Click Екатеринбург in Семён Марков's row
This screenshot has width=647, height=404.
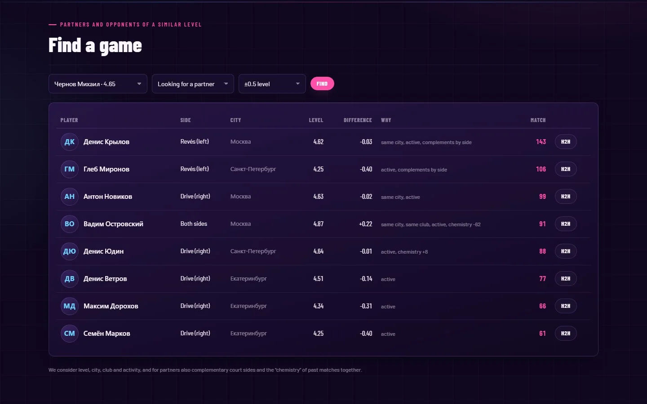click(x=248, y=334)
